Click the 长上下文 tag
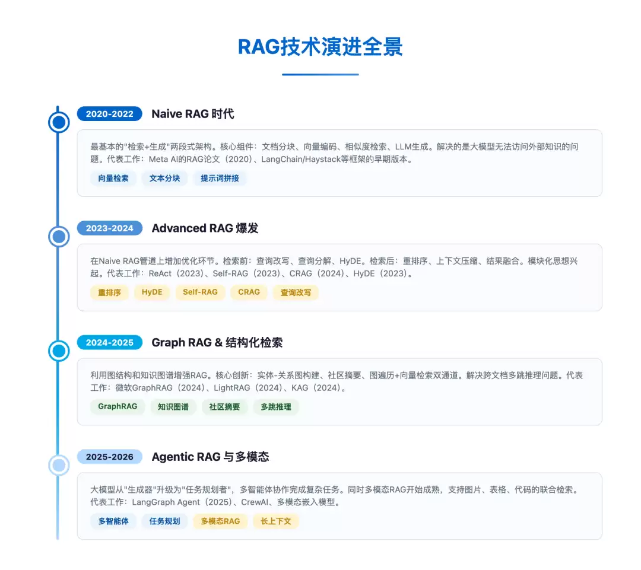Screen dimensions: 641x570 click(276, 521)
